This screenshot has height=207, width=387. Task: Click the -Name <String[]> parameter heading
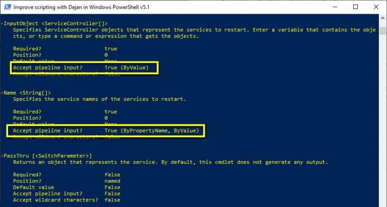click(x=26, y=93)
